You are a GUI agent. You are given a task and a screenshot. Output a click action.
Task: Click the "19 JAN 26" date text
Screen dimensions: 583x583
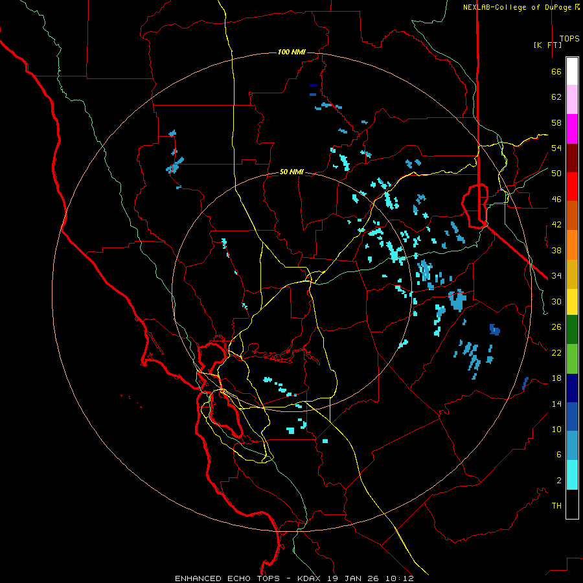click(x=353, y=578)
